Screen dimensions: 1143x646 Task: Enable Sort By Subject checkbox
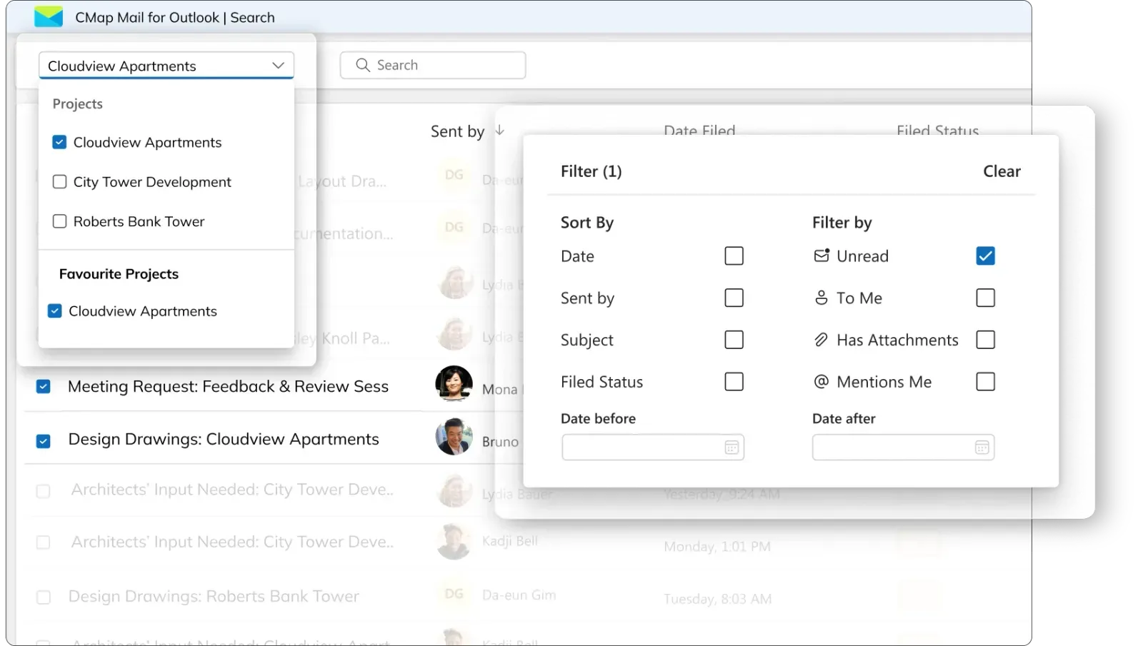[x=734, y=340]
